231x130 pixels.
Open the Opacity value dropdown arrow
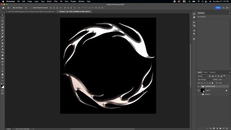pos(224,79)
